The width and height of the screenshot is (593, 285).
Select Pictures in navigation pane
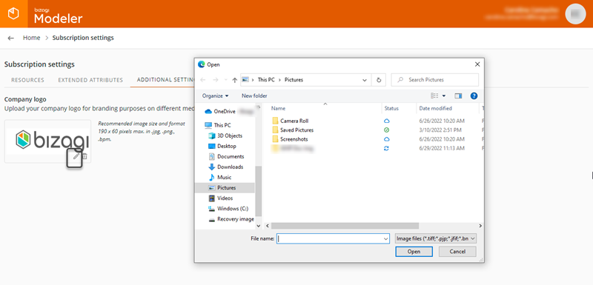click(x=225, y=187)
